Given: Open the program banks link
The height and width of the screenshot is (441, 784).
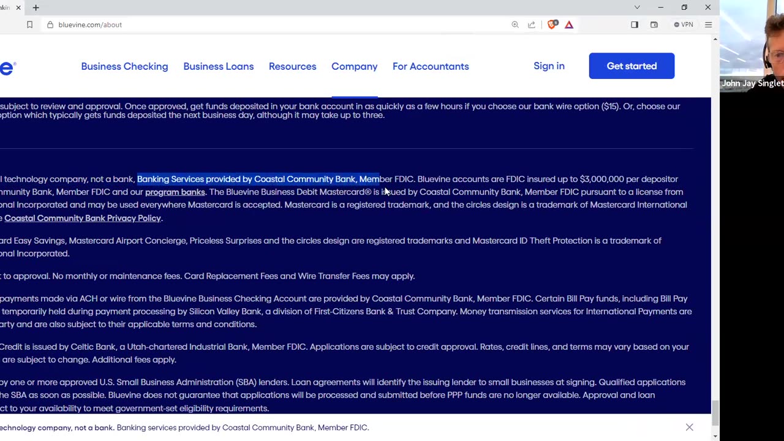Looking at the screenshot, I should pos(175,192).
